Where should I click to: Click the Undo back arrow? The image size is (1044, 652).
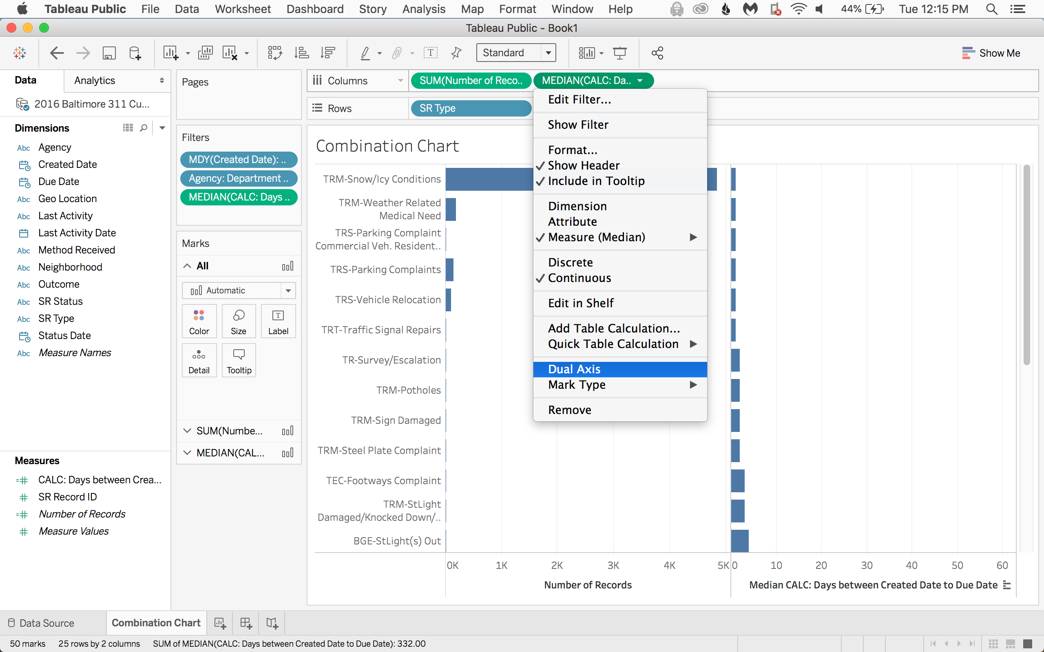point(57,53)
